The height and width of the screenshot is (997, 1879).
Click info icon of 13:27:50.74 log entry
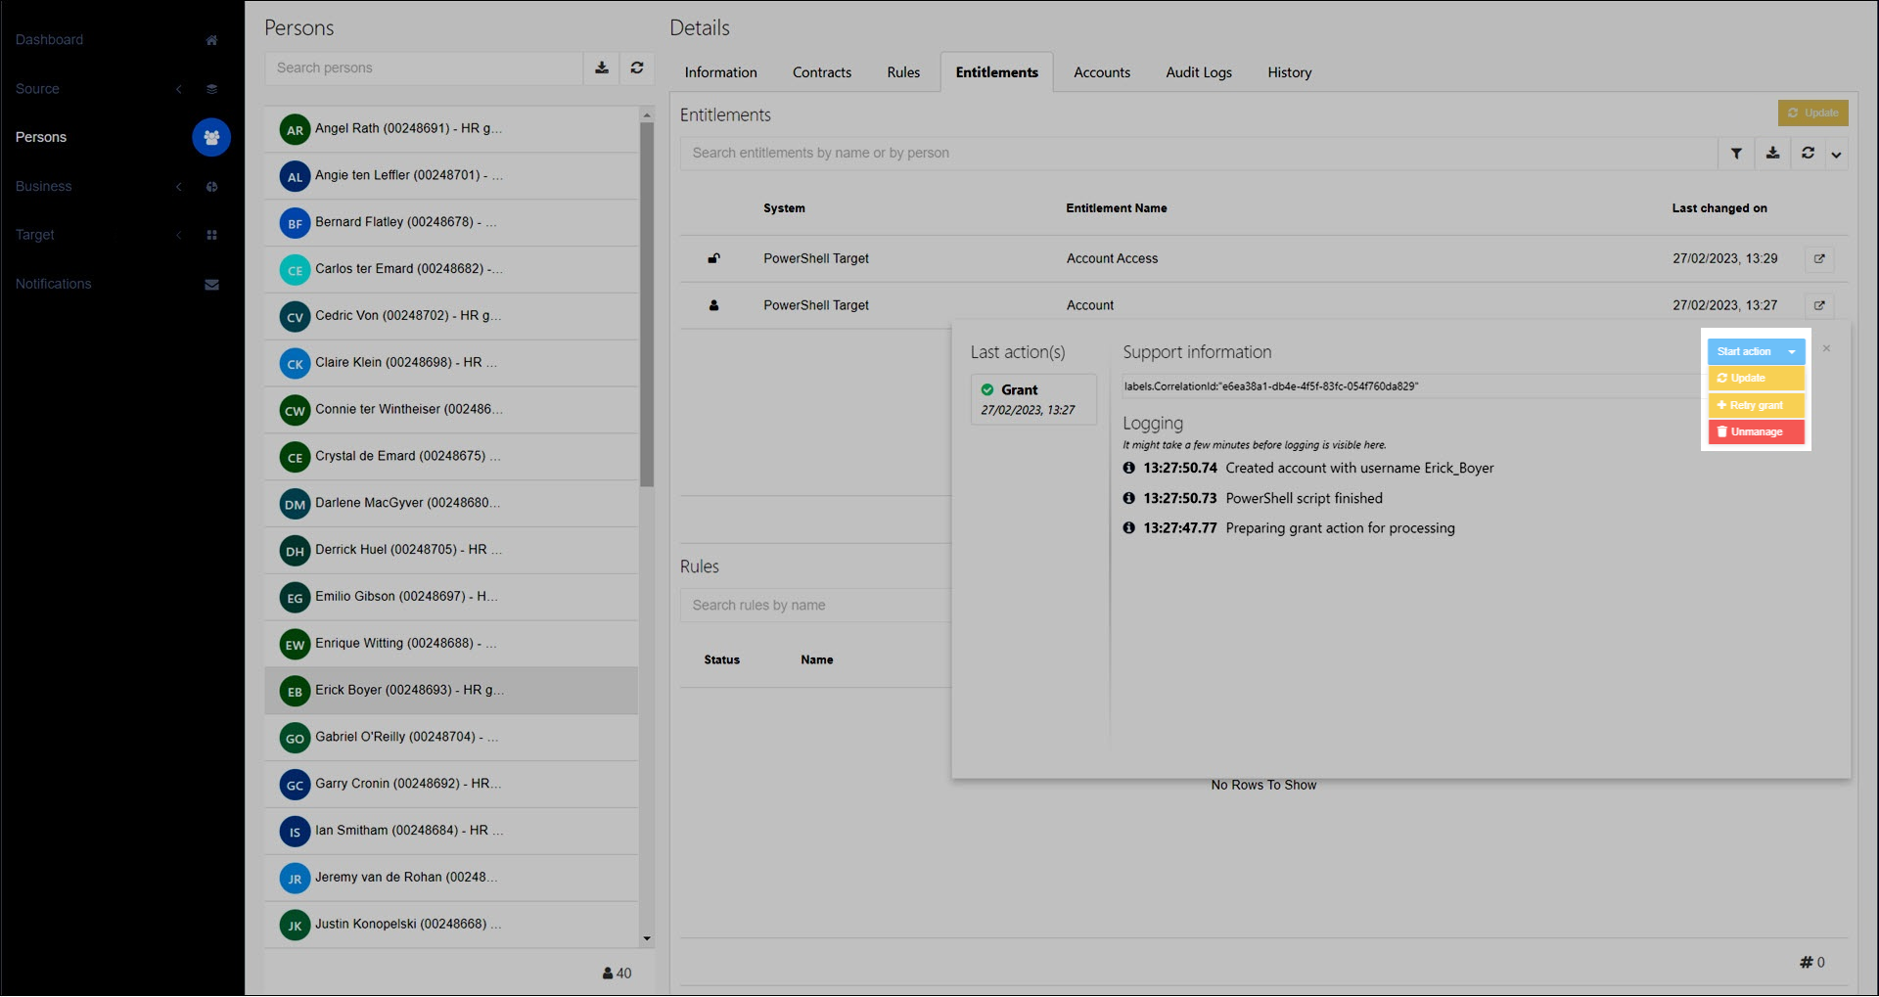click(1129, 468)
